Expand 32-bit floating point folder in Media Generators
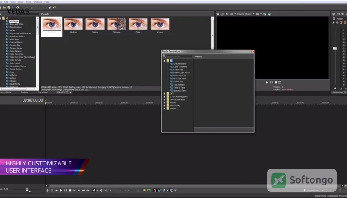Image resolution: width=347 pixels, height=198 pixels. (164, 96)
